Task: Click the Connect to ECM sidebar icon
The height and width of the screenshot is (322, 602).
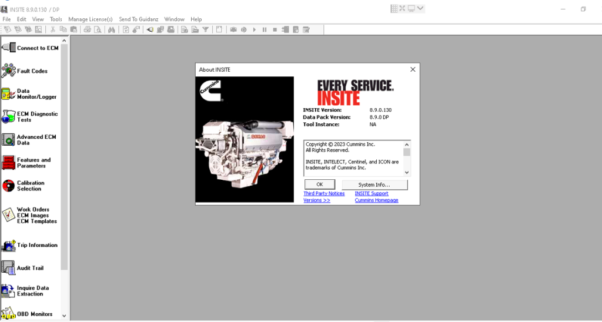Action: [x=9, y=48]
